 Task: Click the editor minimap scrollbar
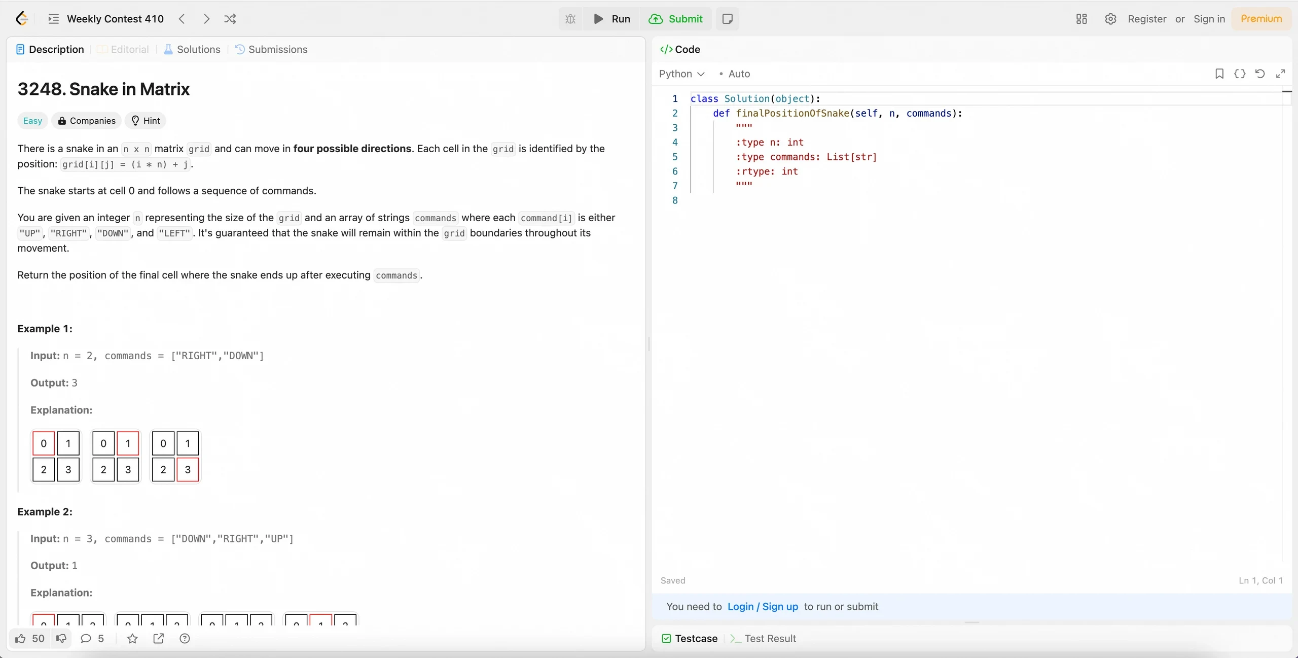click(1287, 325)
